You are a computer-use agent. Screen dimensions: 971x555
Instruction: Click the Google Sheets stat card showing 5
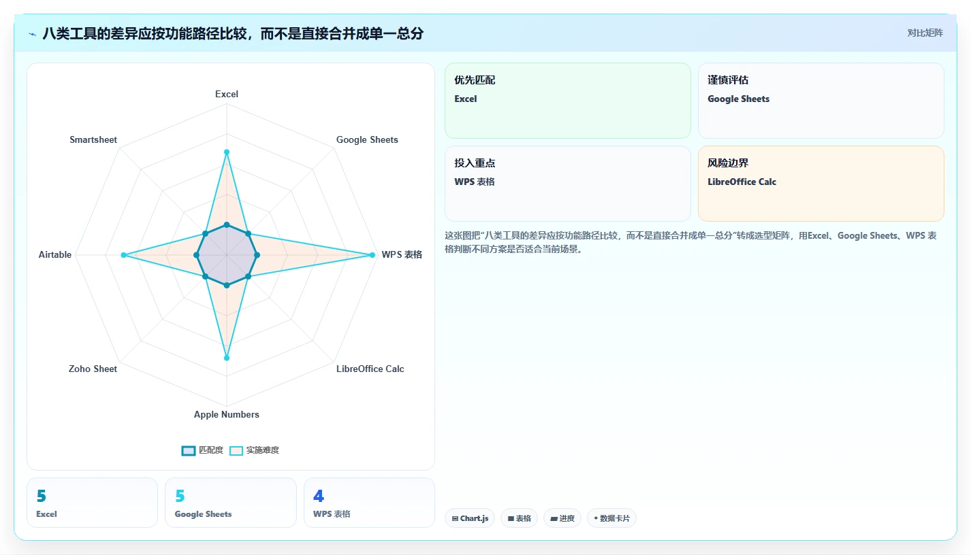point(231,503)
